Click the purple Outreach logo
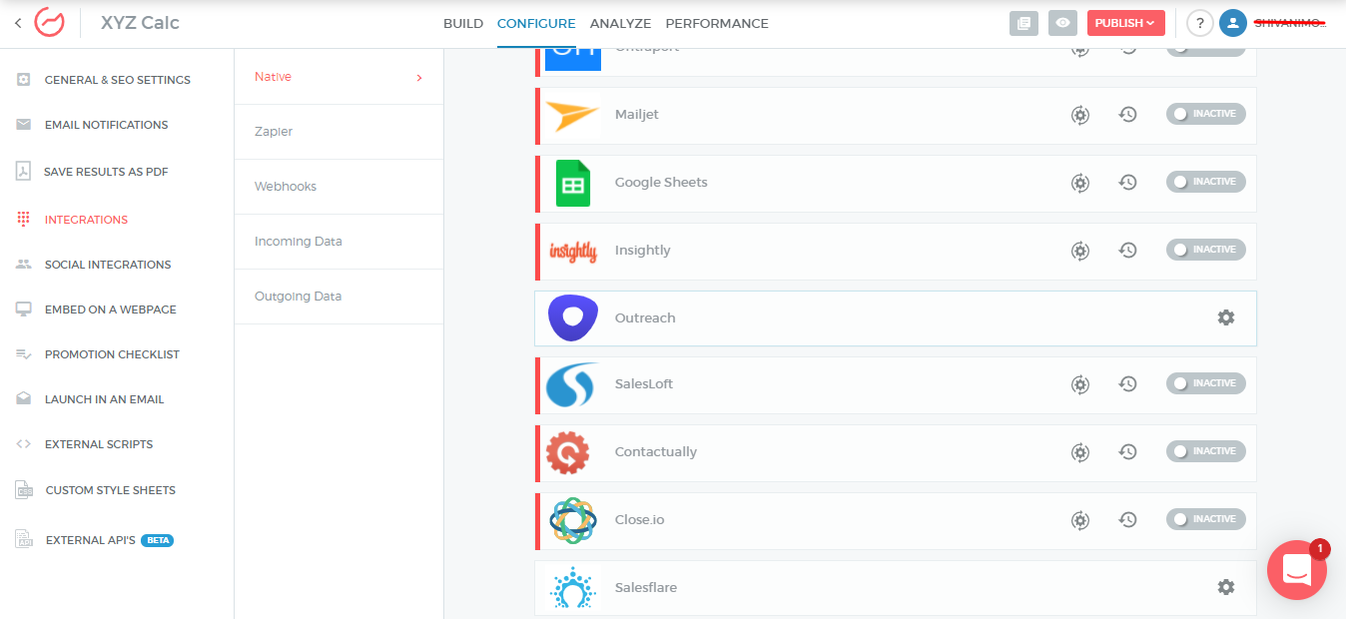The width and height of the screenshot is (1346, 619). (x=573, y=318)
